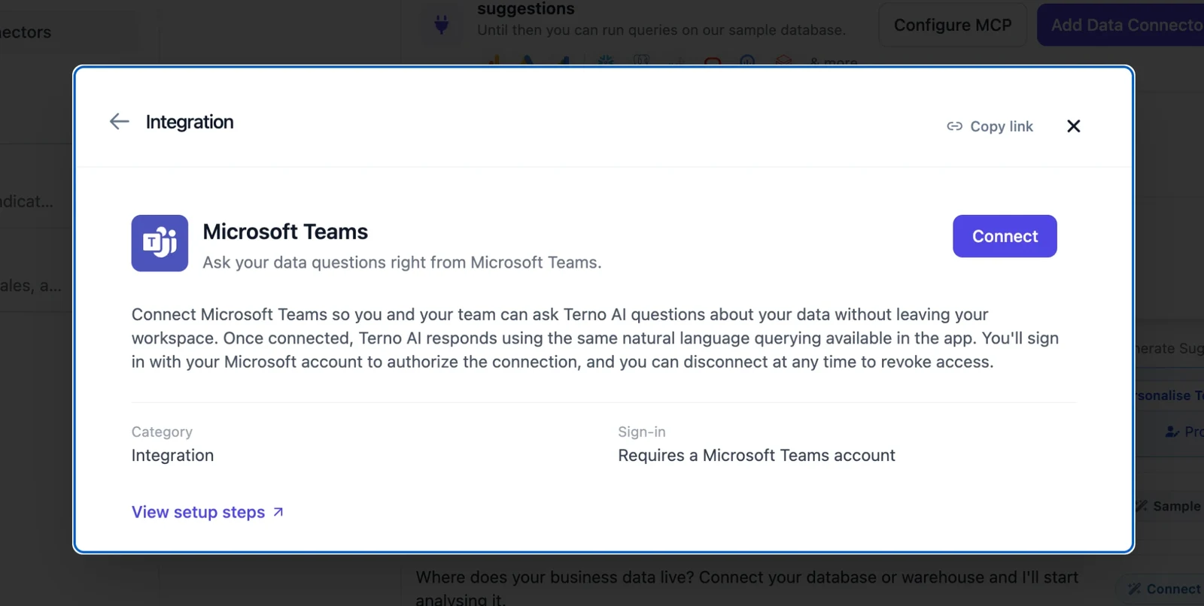This screenshot has height=606, width=1204.
Task: Click Configure MCP button in background
Action: coord(953,25)
